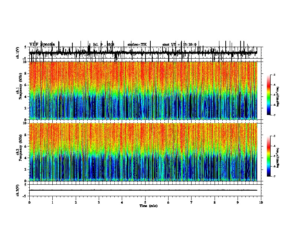The height and width of the screenshot is (227, 294).
Task: Click the "10" minute tick on Time axis
Action: click(x=261, y=203)
